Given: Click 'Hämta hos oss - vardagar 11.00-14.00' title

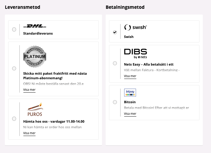Looking at the screenshot, I should click(x=54, y=121).
